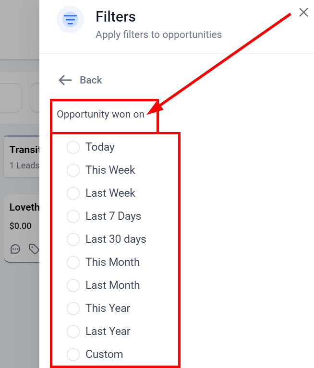Select the Today radio option
This screenshot has height=368, width=314.
click(73, 147)
